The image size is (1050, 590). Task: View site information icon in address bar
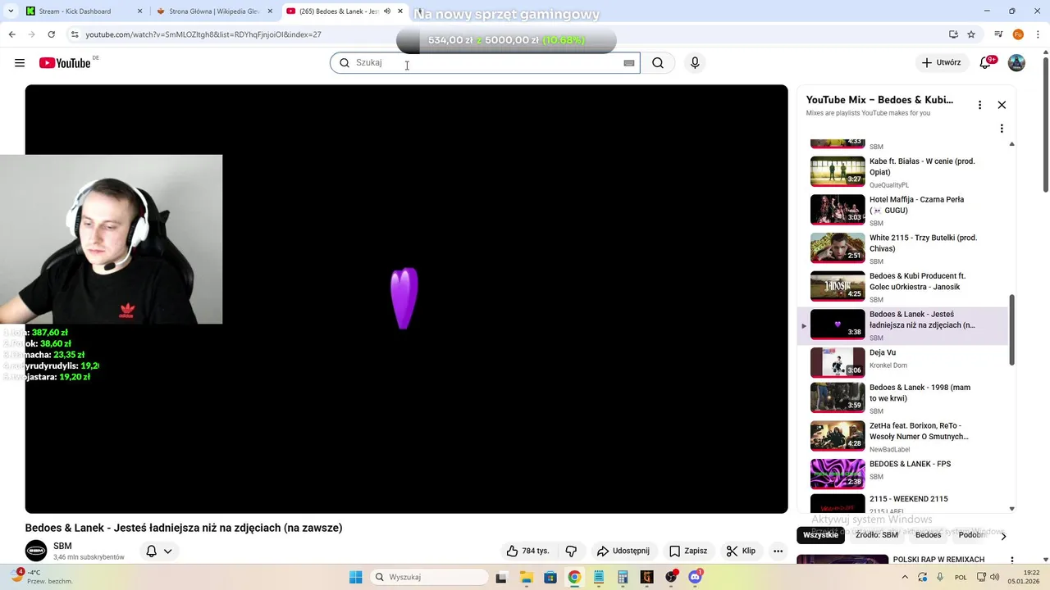75,34
